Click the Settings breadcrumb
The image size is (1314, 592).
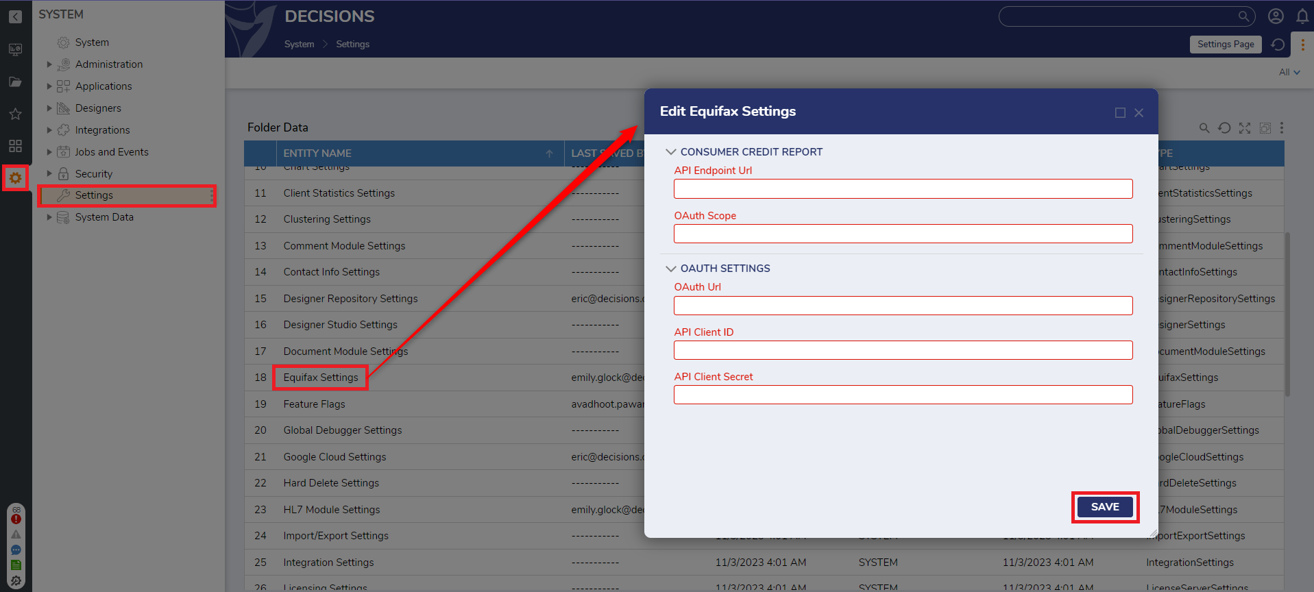click(352, 44)
